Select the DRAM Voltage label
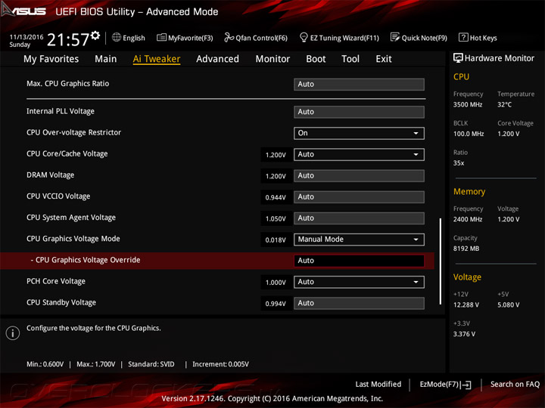 [x=51, y=175]
